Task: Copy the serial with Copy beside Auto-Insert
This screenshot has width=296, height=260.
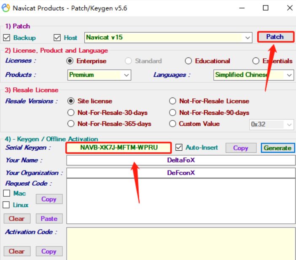Action: point(241,148)
